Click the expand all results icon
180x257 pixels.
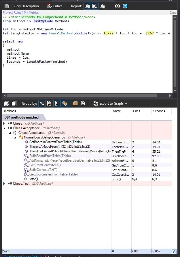tap(6, 103)
